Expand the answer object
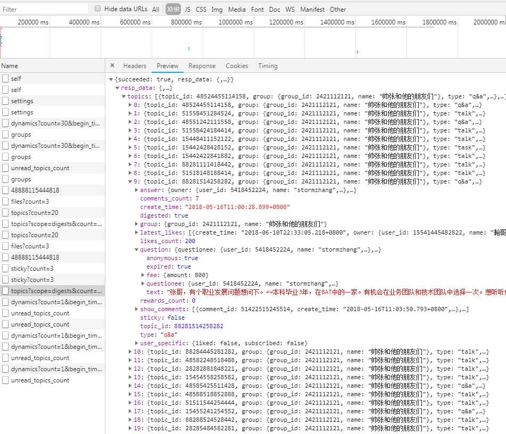The height and width of the screenshot is (434, 506). click(x=137, y=190)
